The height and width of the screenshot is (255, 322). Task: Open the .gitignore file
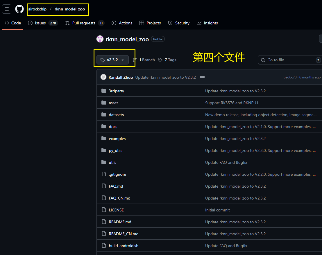coord(117,174)
